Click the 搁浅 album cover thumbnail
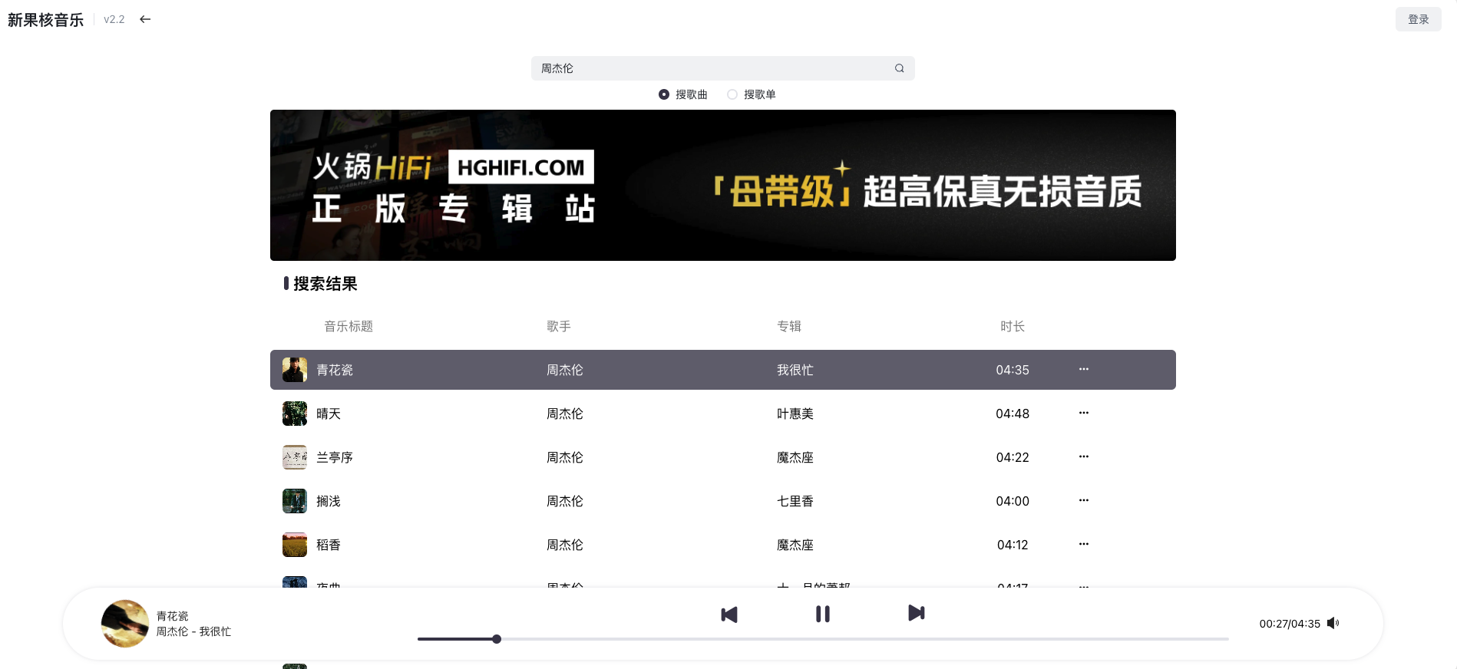 (295, 501)
